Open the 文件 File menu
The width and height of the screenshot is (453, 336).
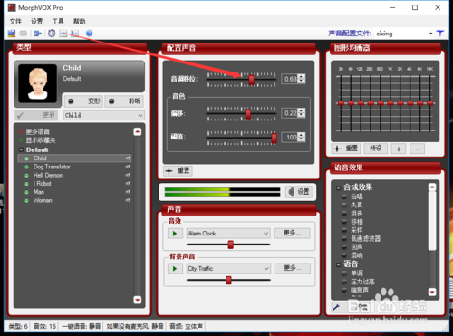[x=15, y=21]
